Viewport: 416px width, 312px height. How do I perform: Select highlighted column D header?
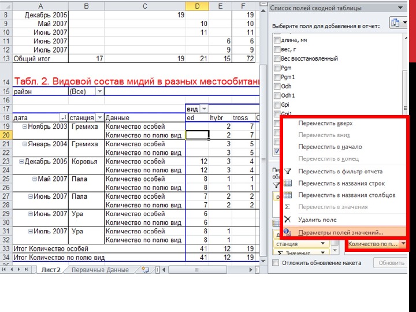[197, 6]
